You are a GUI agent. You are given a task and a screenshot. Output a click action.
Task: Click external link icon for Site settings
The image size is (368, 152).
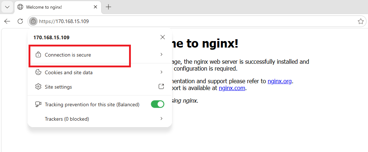[x=161, y=86]
